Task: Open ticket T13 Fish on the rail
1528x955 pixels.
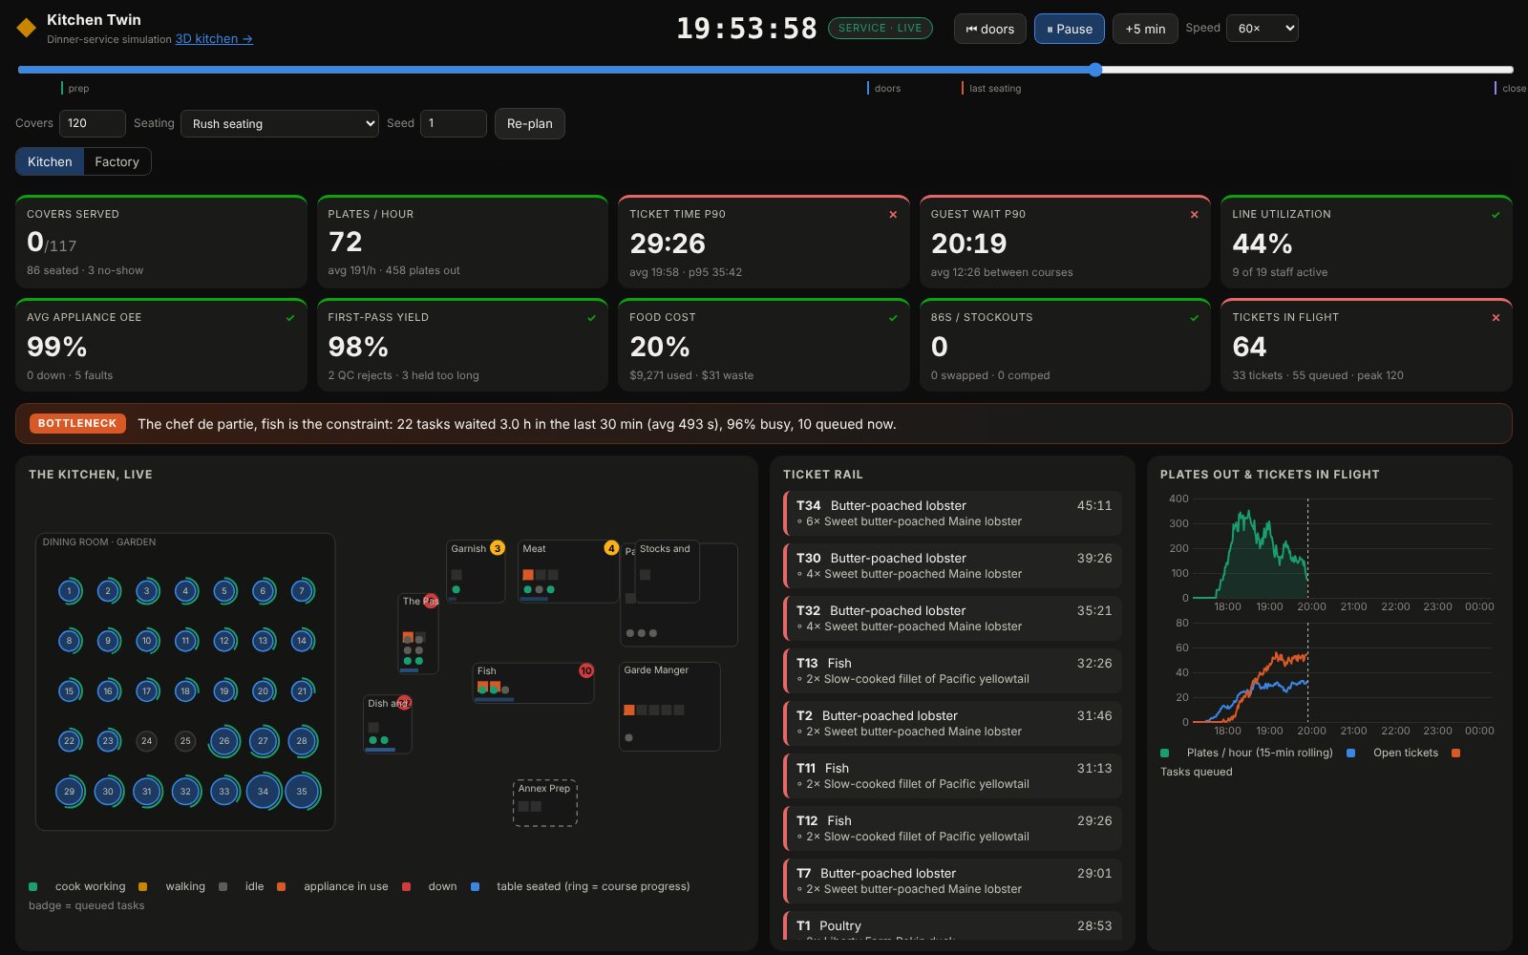Action: point(952,670)
